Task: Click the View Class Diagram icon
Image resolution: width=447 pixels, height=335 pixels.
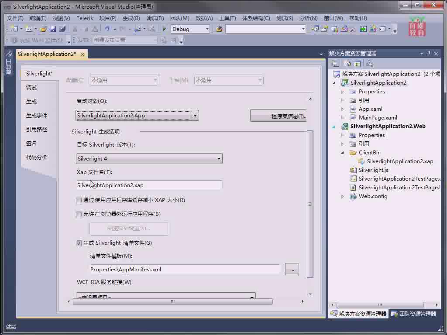Action: point(369,64)
